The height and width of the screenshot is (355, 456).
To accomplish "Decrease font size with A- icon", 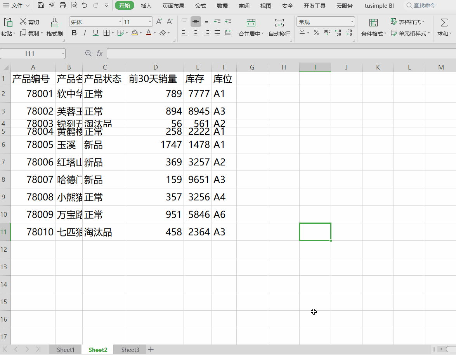I will 170,21.
